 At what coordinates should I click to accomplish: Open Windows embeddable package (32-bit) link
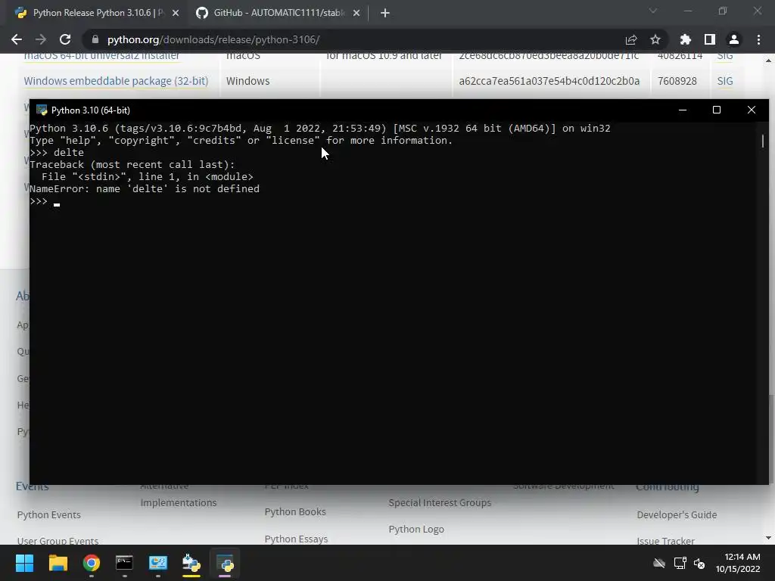point(116,81)
